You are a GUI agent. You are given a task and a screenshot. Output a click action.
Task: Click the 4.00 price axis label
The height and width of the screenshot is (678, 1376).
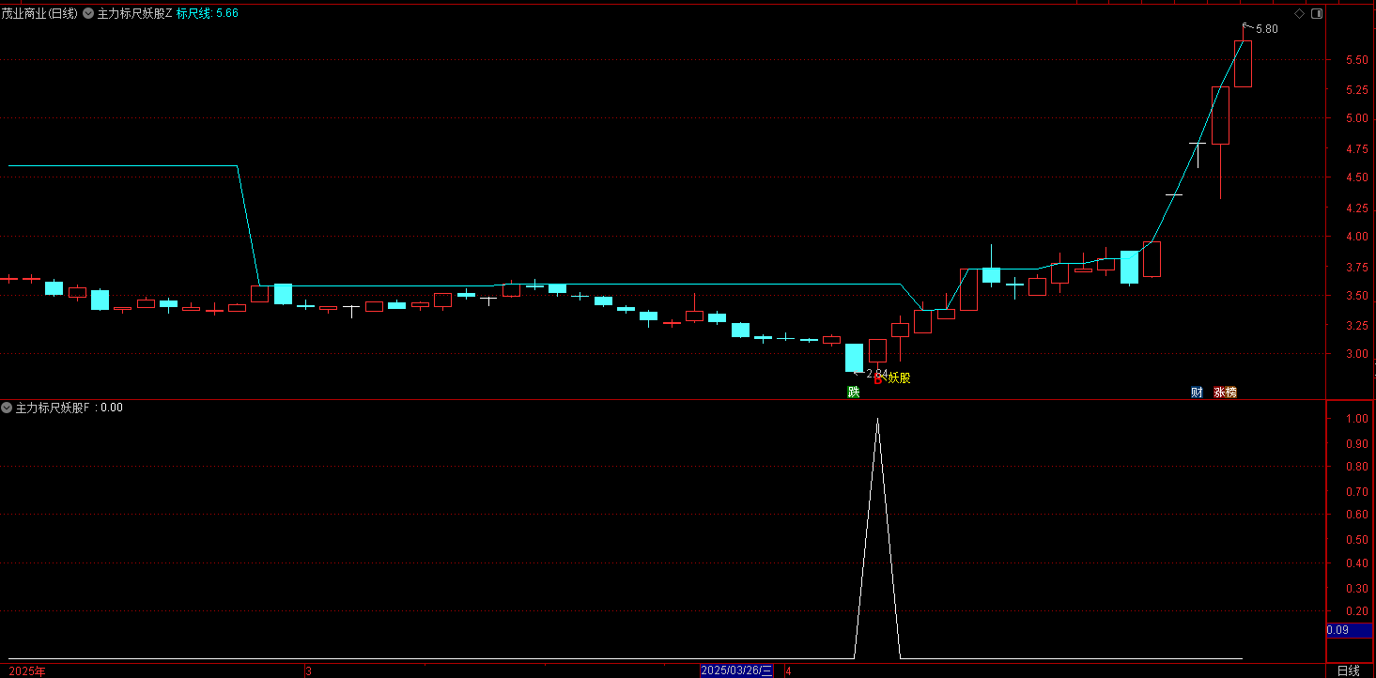(1355, 237)
